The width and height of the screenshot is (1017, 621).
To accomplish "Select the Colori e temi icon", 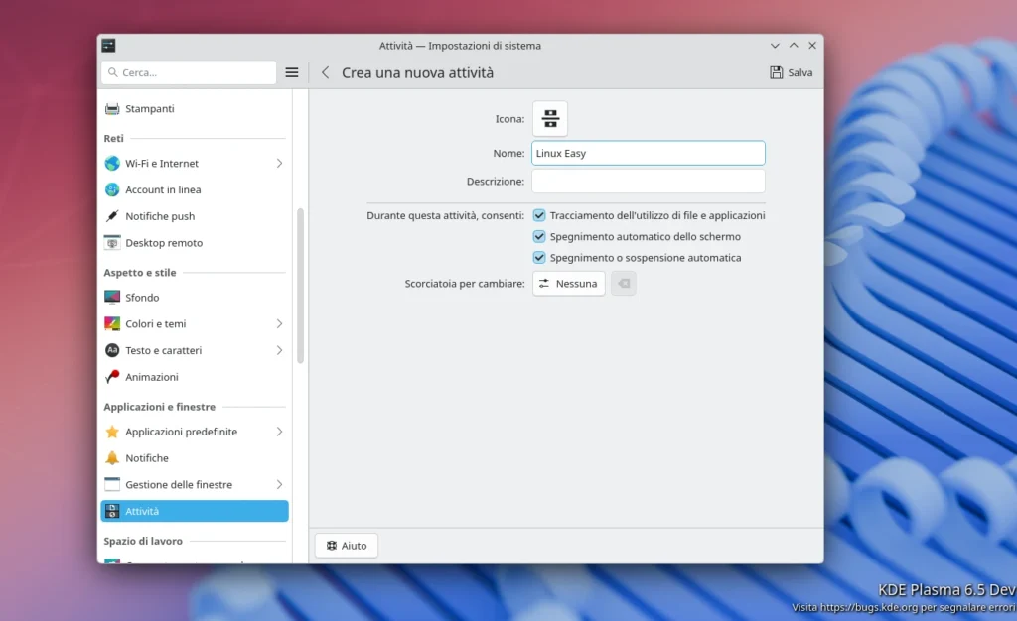I will [112, 323].
